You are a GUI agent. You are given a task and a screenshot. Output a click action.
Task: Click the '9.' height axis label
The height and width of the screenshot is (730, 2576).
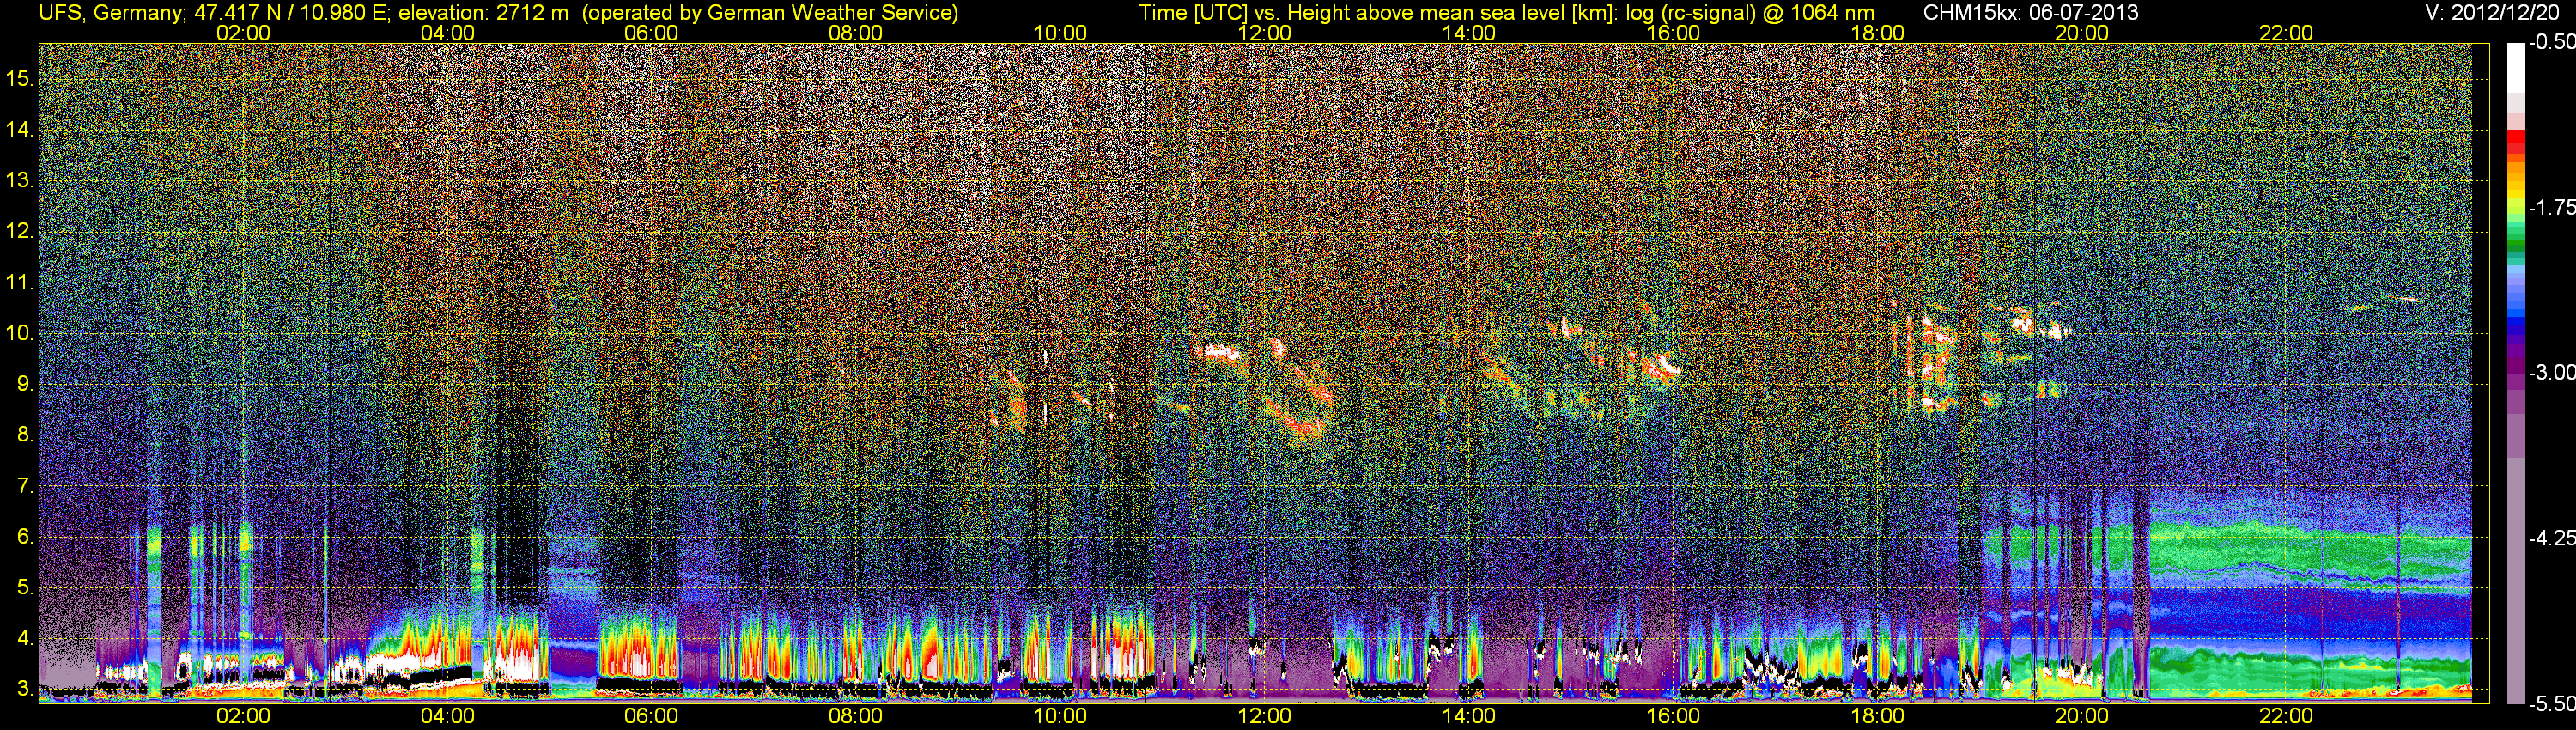click(x=24, y=384)
